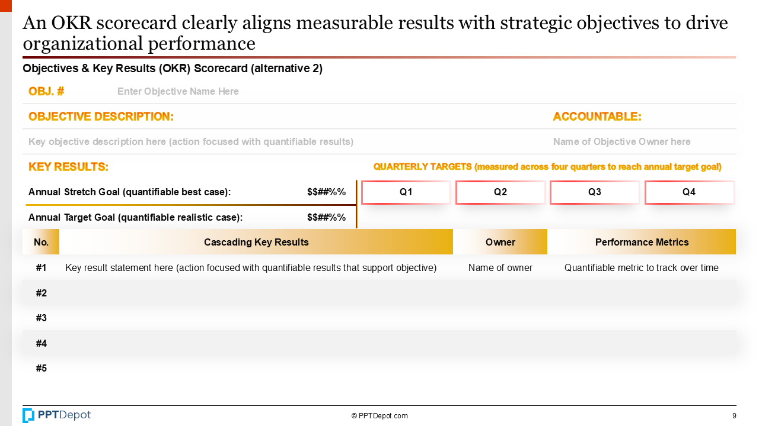Click the PPTDepot logo icon
This screenshot has height=426, width=759.
pyautogui.click(x=28, y=415)
